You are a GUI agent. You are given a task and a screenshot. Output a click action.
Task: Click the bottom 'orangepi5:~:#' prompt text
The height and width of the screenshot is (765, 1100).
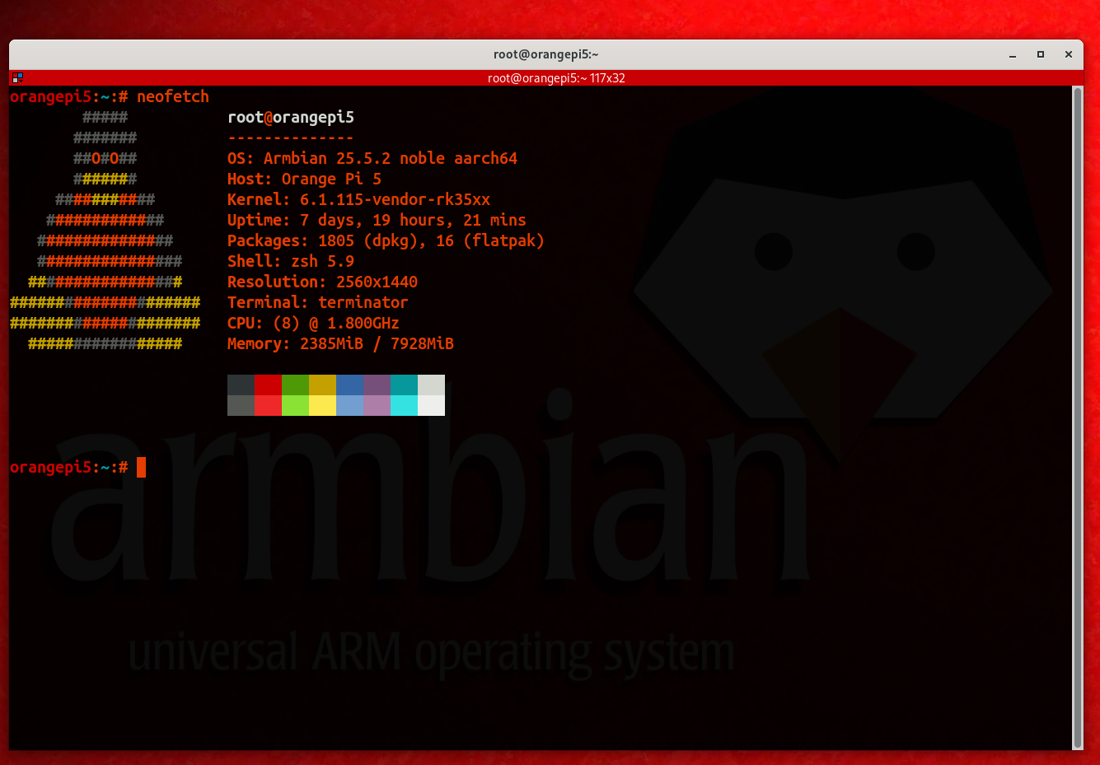tap(69, 467)
